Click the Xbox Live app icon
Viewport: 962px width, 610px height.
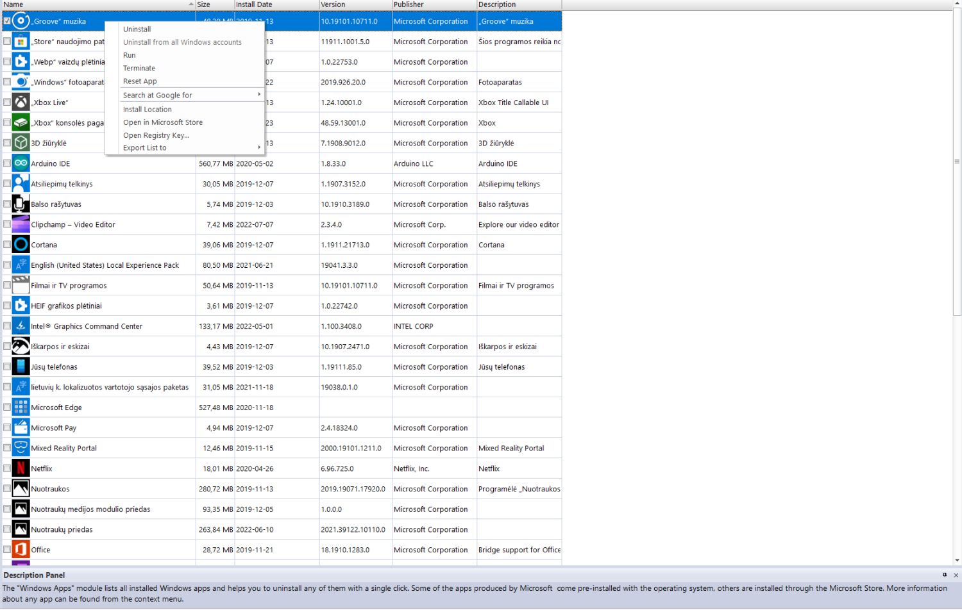(x=21, y=103)
